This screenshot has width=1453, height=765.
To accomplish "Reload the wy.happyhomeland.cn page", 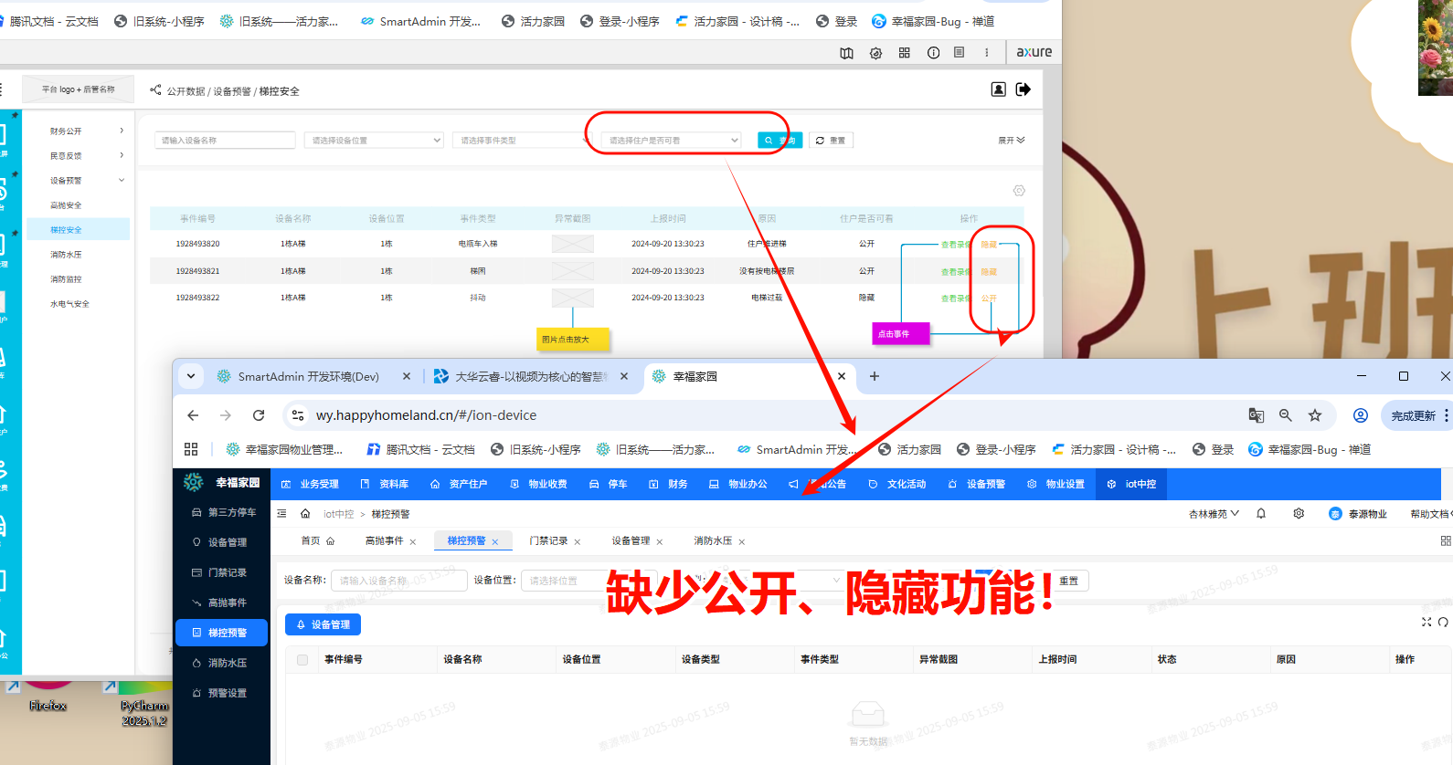I will pyautogui.click(x=259, y=415).
